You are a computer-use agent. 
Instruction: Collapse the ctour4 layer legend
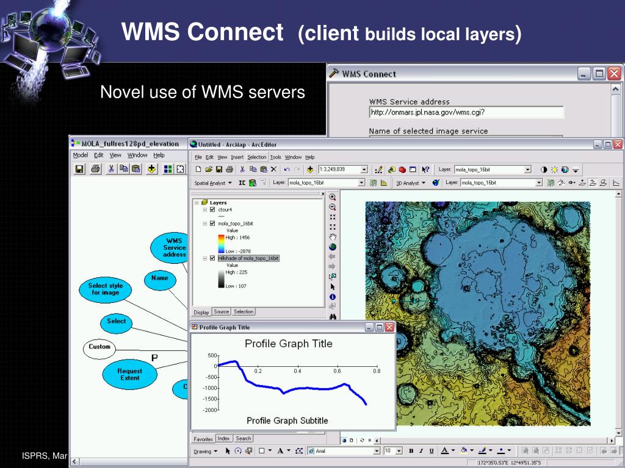[x=205, y=210]
